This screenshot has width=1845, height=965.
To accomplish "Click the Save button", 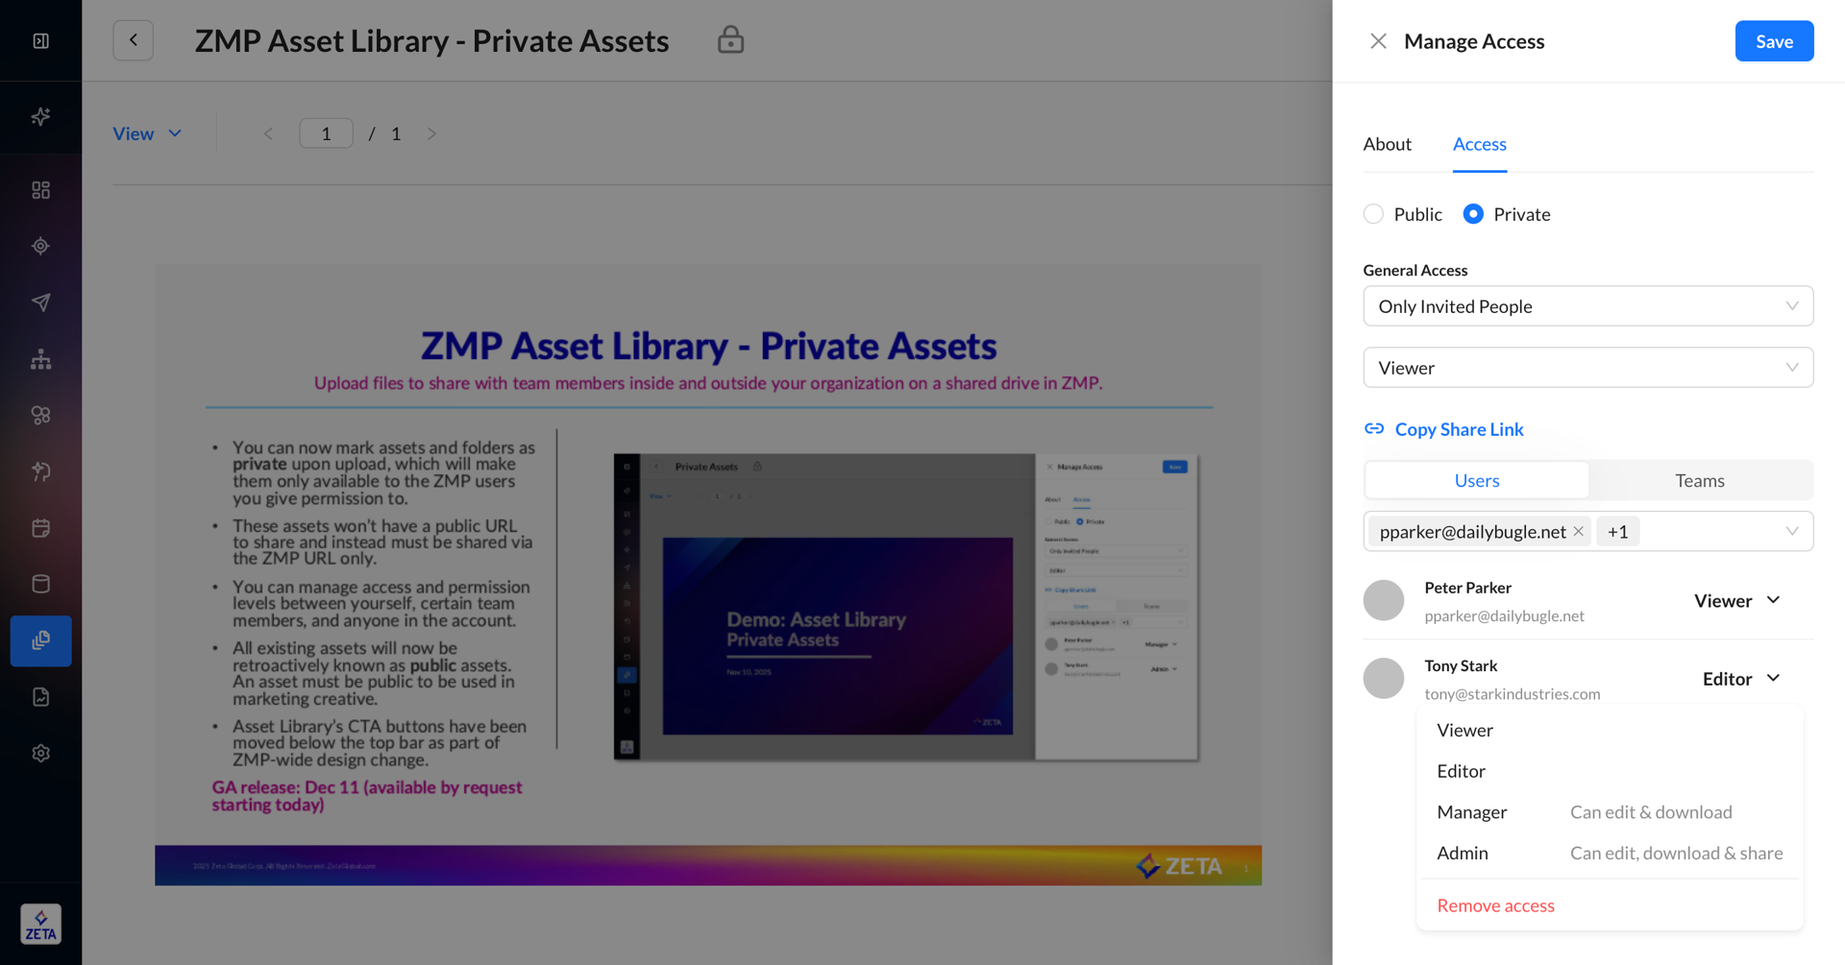I will tap(1773, 41).
